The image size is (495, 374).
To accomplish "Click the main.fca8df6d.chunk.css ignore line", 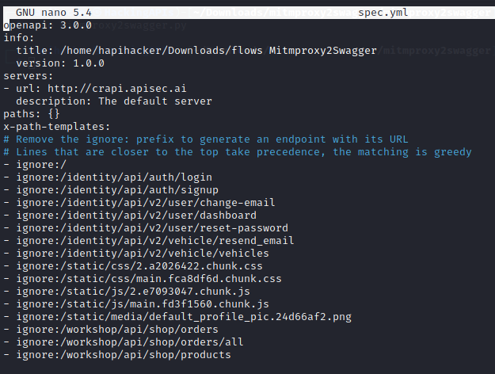I will (x=147, y=279).
